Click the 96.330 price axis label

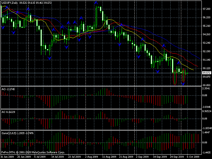[x=207, y=17]
